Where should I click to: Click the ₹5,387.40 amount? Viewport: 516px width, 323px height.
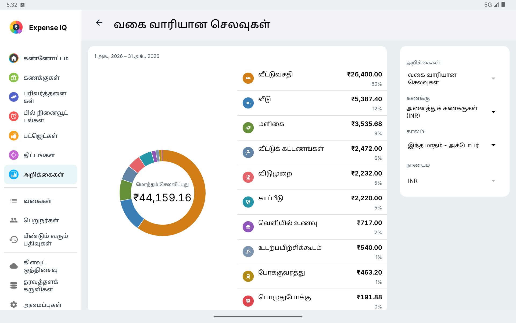click(x=367, y=99)
